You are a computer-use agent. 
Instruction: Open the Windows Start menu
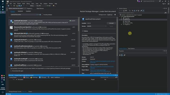3,1
